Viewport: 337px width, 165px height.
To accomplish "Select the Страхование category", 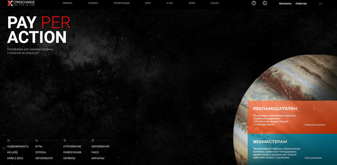I will [x=72, y=146].
